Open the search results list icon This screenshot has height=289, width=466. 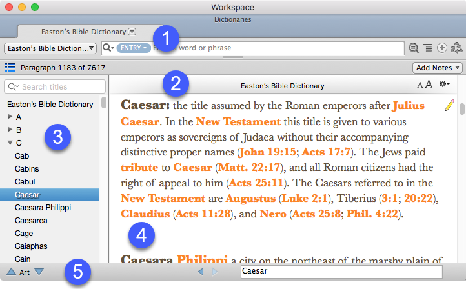pos(429,48)
